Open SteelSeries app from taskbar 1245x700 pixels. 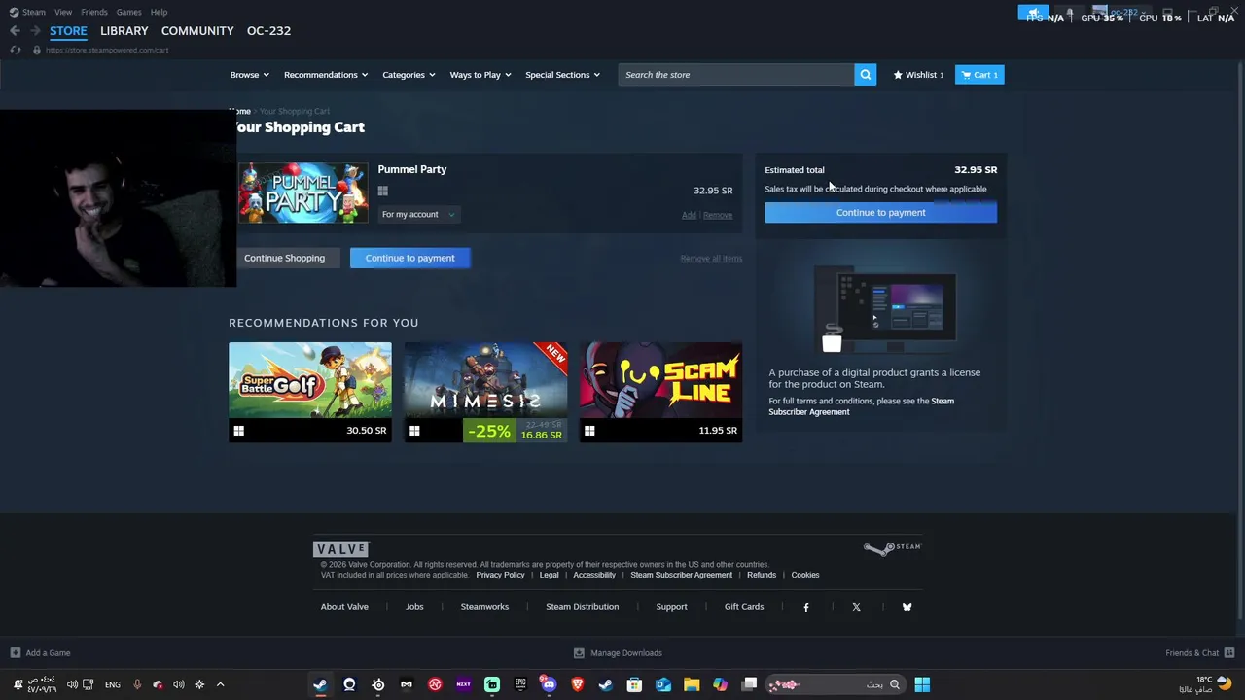[377, 684]
